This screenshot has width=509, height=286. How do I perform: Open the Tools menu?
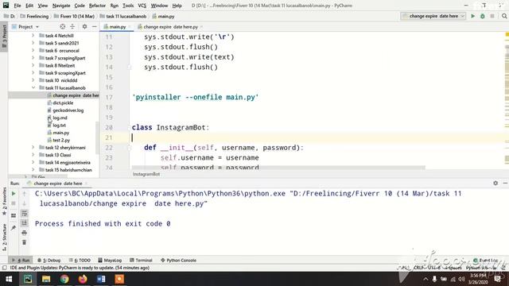(x=128, y=6)
